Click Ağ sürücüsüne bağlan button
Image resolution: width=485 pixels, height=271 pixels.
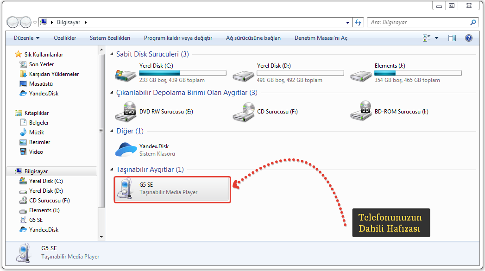(x=253, y=38)
